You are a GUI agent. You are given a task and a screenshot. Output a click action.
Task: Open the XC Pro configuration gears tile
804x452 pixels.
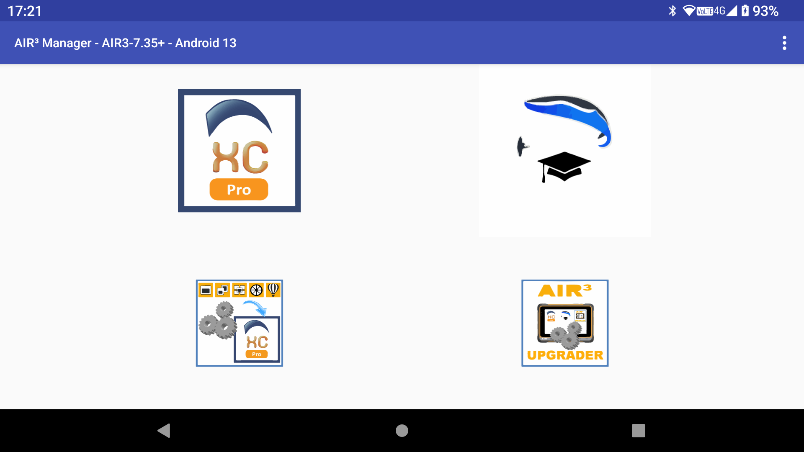click(x=240, y=323)
